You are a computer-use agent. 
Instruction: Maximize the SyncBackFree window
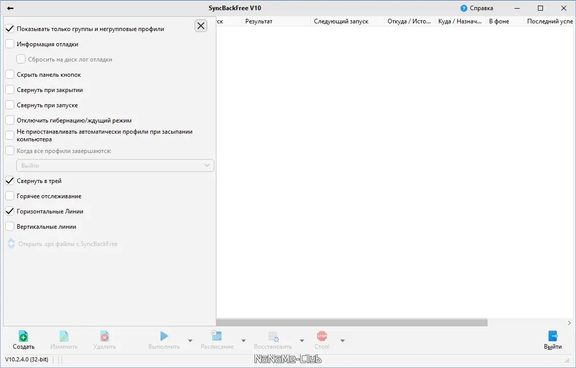tap(540, 8)
